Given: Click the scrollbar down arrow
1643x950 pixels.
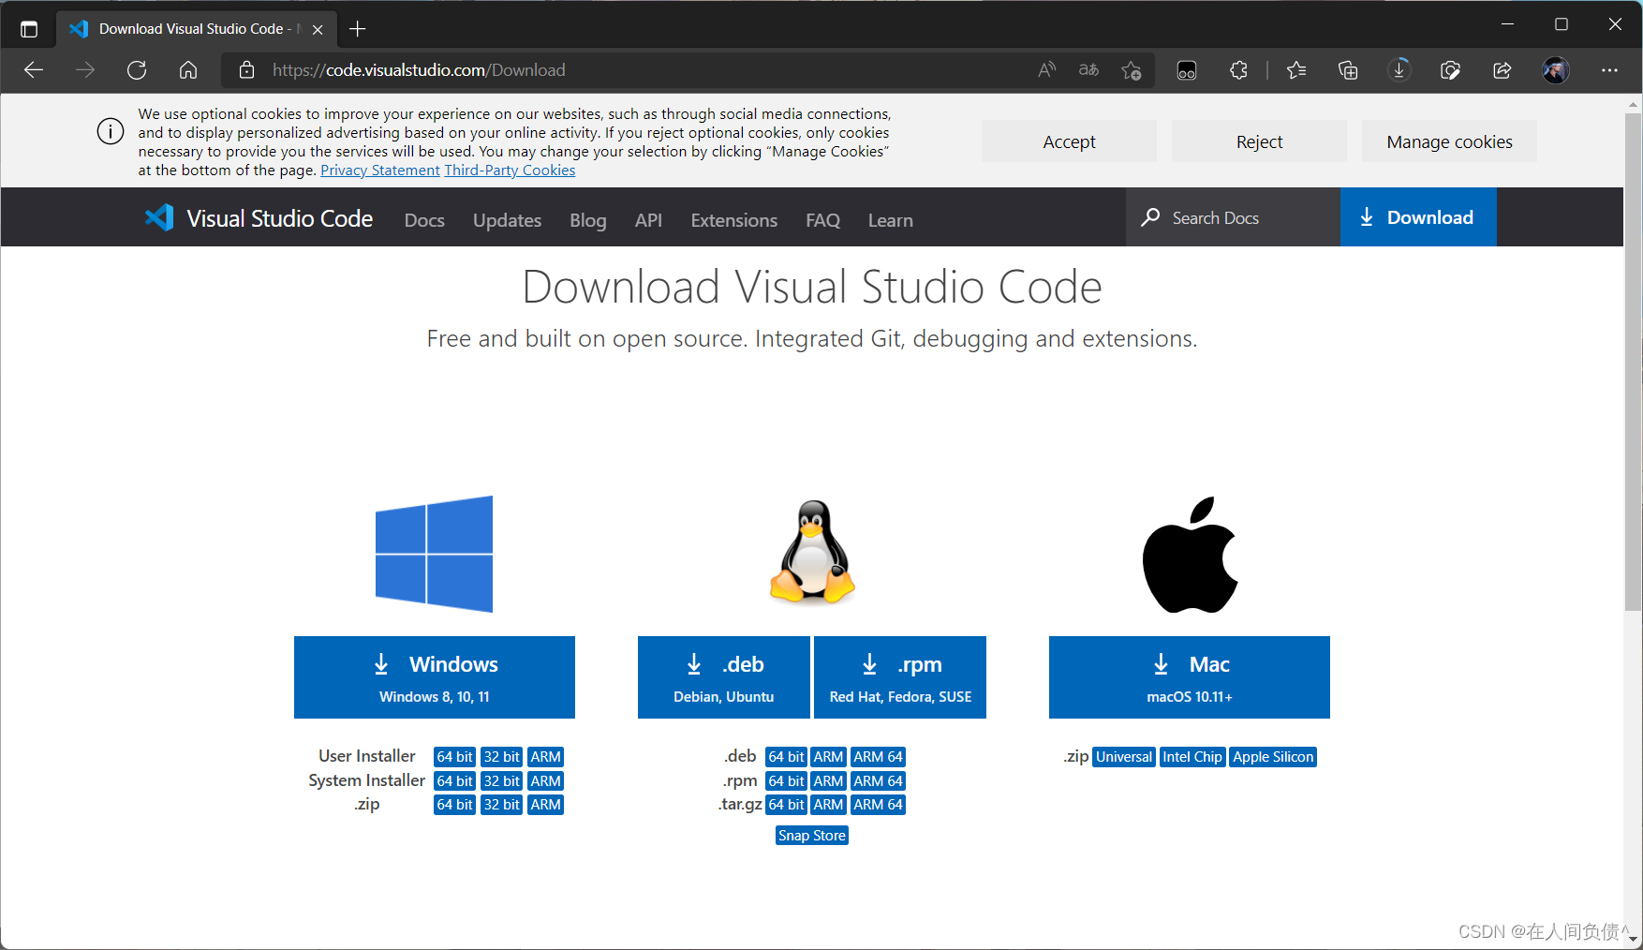Looking at the screenshot, I should (x=1633, y=939).
